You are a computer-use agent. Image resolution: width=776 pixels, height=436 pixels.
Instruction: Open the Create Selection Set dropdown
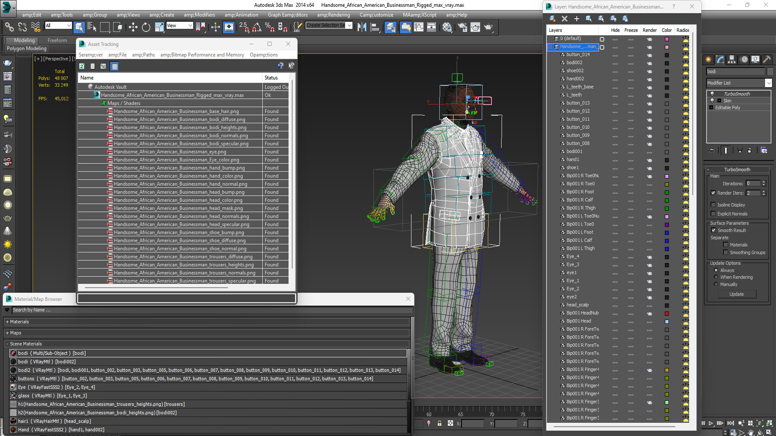point(349,25)
